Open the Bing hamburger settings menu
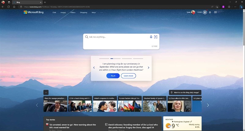Screen dimensions: 245x131 tap(215, 12)
